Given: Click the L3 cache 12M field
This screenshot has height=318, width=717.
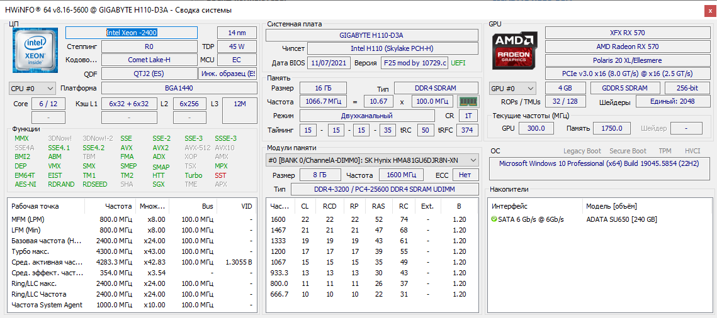Looking at the screenshot, I should tap(239, 111).
